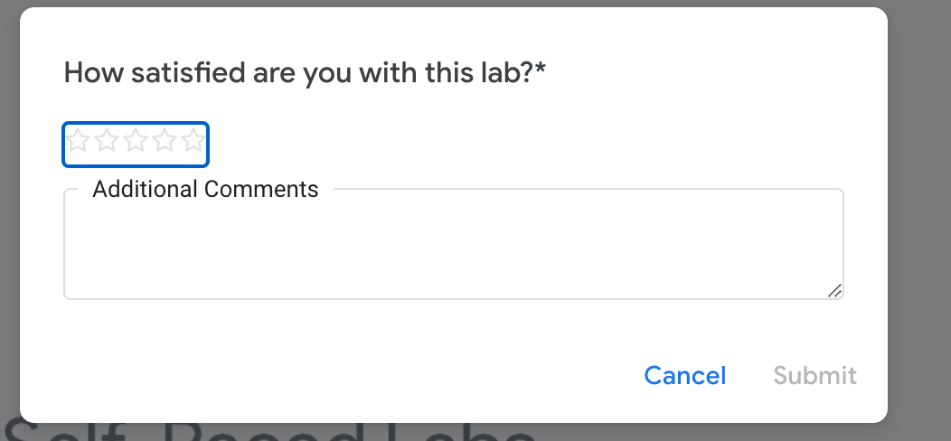Click empty dialog space left of Cancel
The height and width of the screenshot is (441, 951).
point(362,376)
